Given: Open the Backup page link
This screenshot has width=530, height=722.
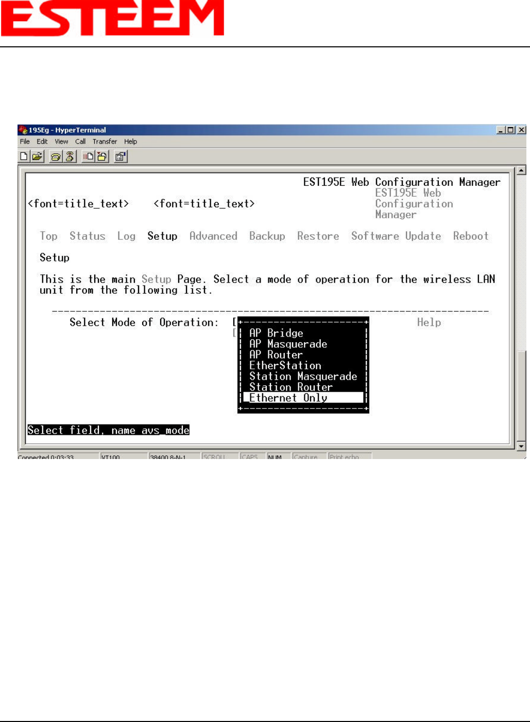Looking at the screenshot, I should pyautogui.click(x=267, y=236).
